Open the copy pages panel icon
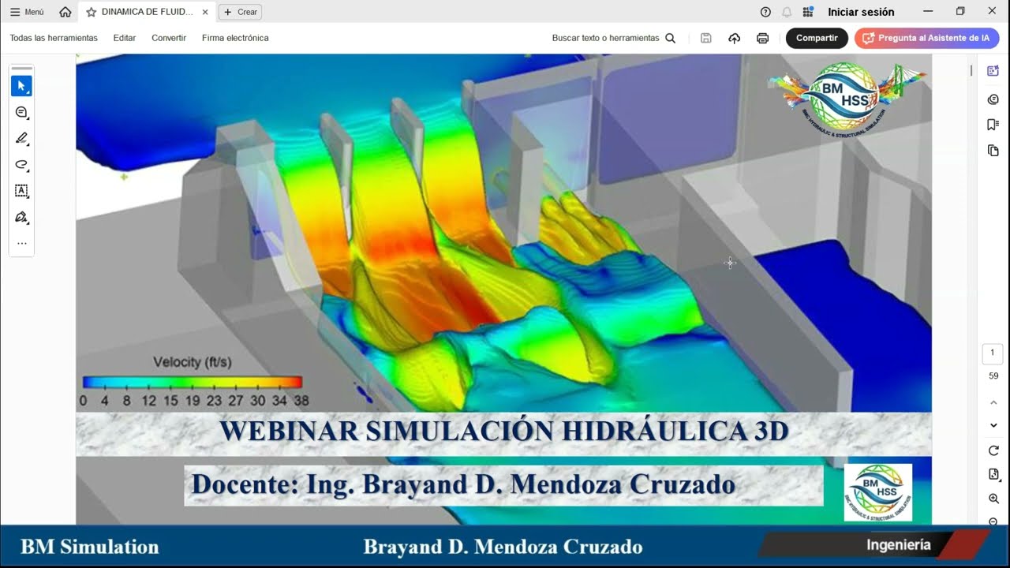Viewport: 1010px width, 568px height. [993, 151]
